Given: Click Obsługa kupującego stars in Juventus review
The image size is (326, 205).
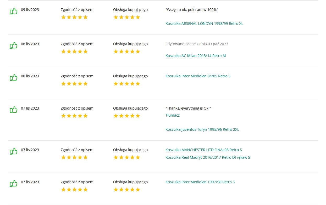Looking at the screenshot, I should click(x=127, y=116).
